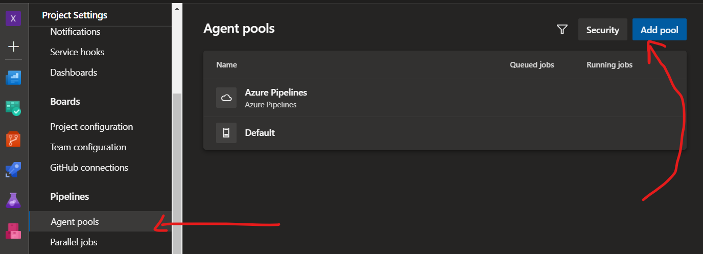Open Service hooks settings
The height and width of the screenshot is (254, 703).
[x=77, y=52]
